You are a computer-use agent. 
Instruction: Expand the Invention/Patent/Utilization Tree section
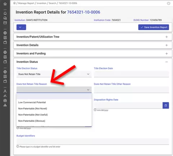tap(93, 37)
